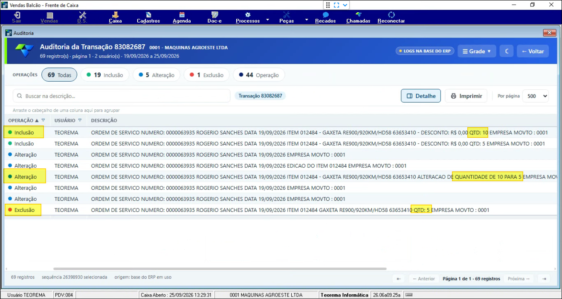The height and width of the screenshot is (299, 562).
Task: Open the Grade view dropdown
Action: (477, 51)
